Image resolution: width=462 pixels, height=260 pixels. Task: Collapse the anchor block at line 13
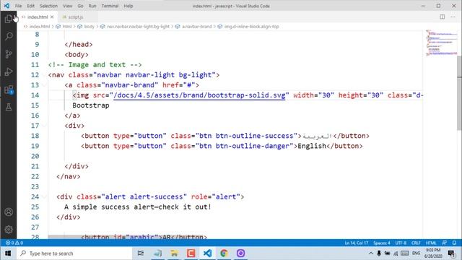44,85
